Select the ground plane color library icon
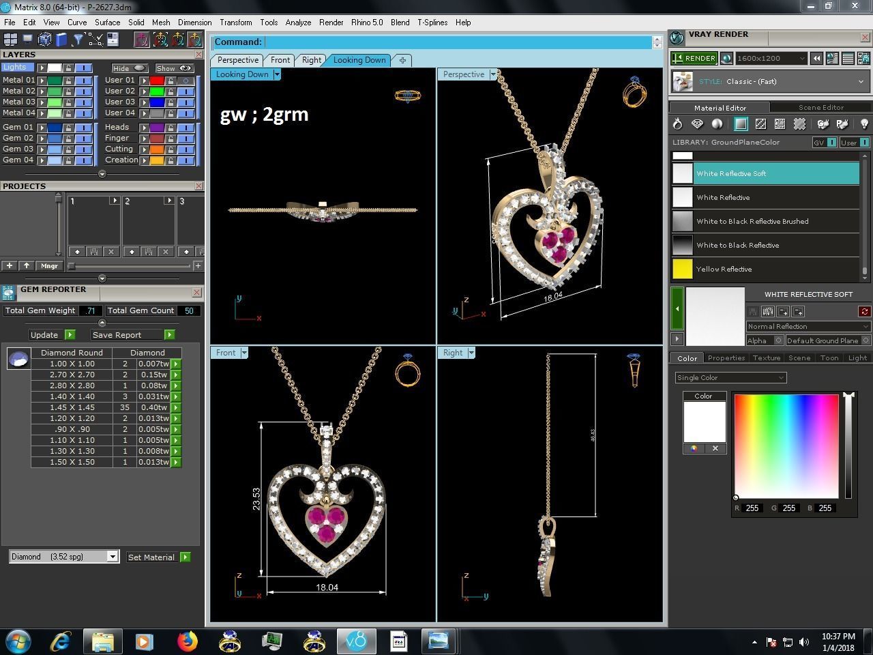The image size is (873, 655). coord(741,123)
